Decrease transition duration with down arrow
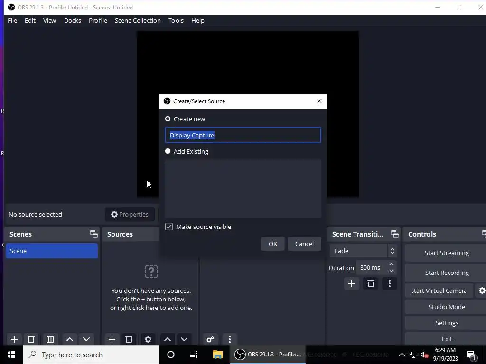 [x=391, y=271]
